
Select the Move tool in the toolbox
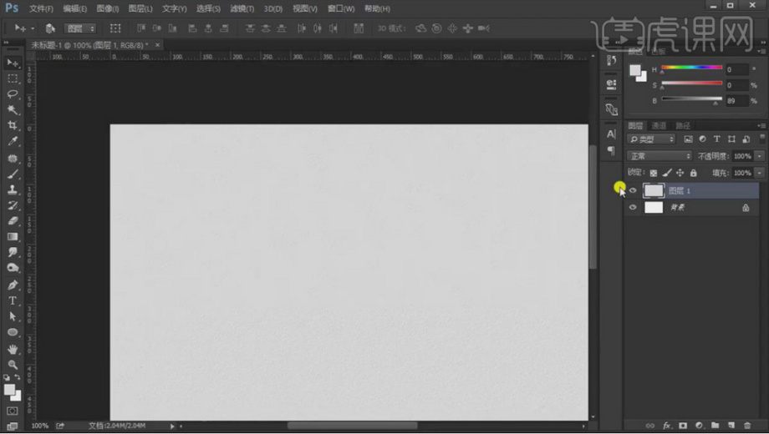pos(13,63)
